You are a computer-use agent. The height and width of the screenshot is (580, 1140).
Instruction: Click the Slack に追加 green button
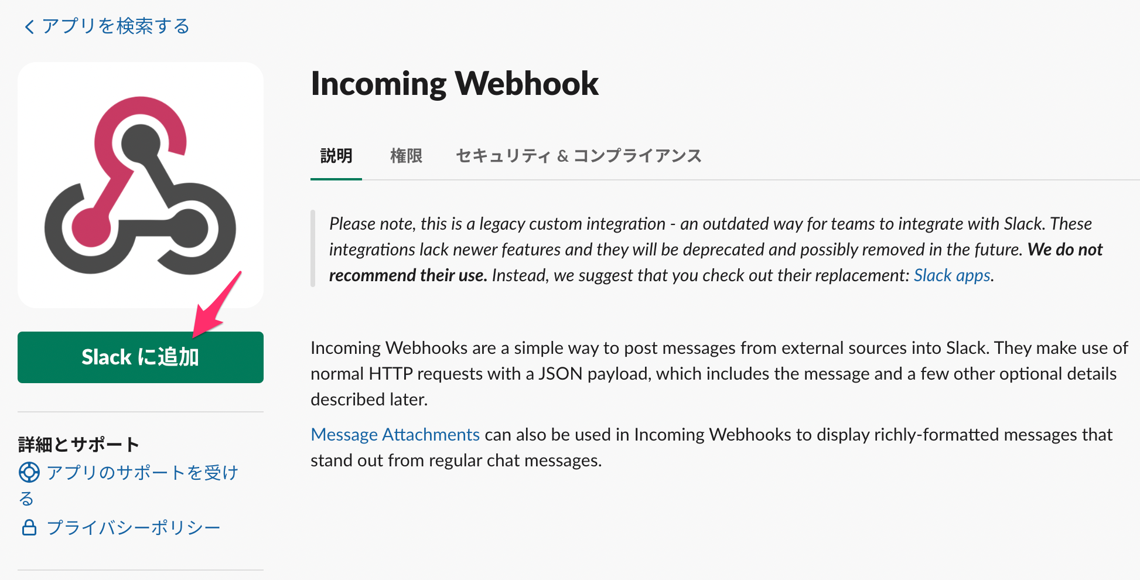(141, 357)
